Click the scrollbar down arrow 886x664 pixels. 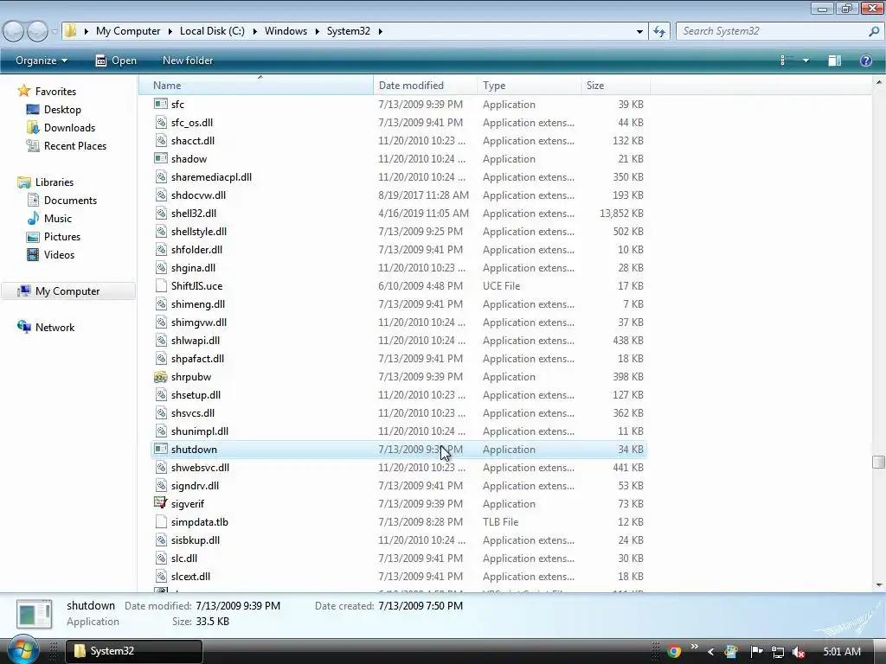879,585
